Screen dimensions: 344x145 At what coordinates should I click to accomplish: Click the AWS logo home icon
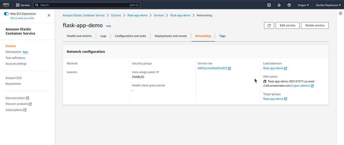6,5
